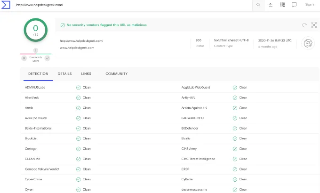Click the CMC Threat Intelligence vendor name
The width and height of the screenshot is (320, 193).
(198, 159)
